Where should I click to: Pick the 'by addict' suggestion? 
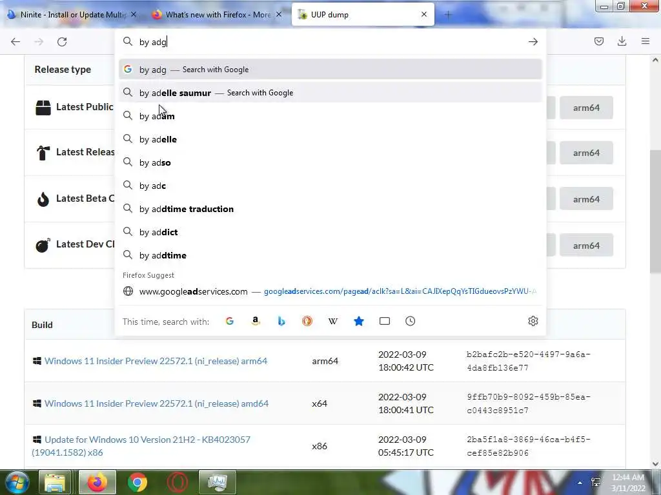(330, 232)
